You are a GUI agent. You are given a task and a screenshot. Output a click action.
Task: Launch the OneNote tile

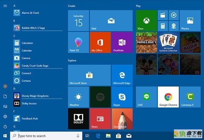point(122,42)
